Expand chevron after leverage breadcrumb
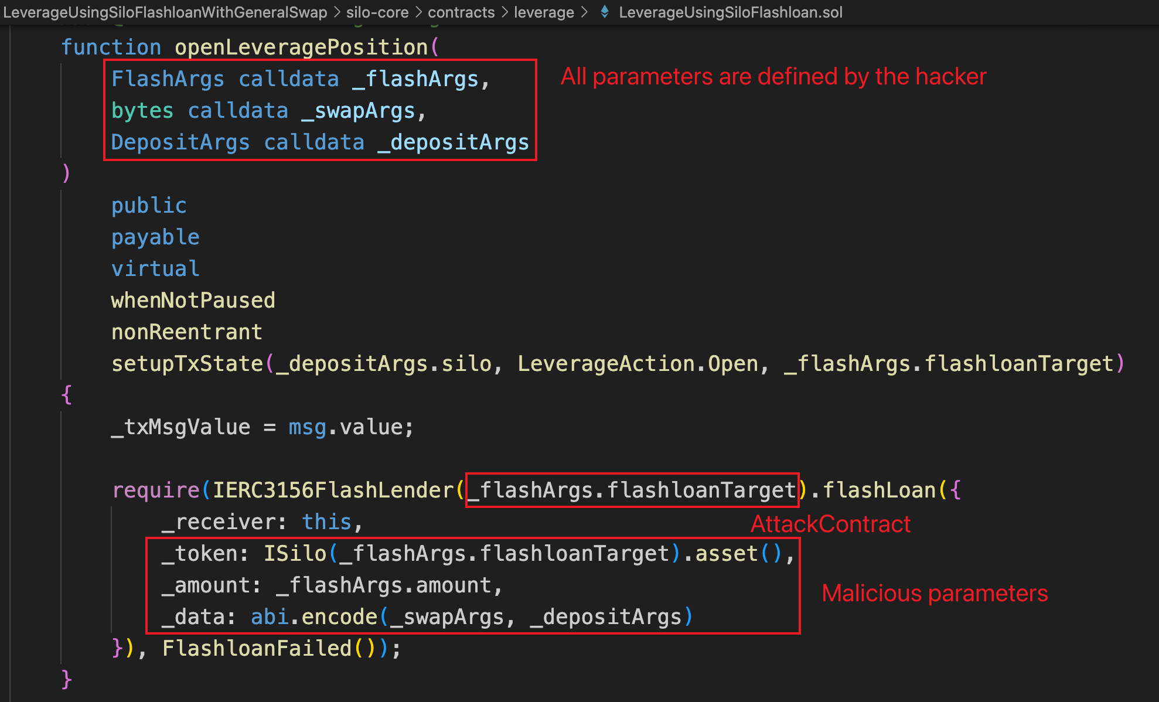Image resolution: width=1159 pixels, height=702 pixels. (585, 12)
